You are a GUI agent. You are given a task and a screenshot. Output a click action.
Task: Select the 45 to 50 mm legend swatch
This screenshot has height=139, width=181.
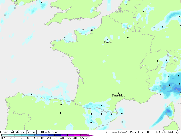[x=84, y=135]
